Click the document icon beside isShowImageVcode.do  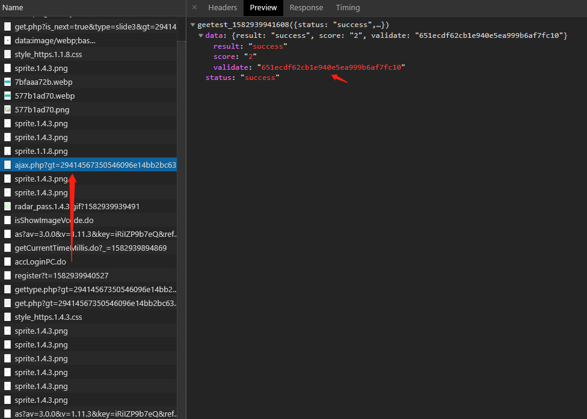click(x=7, y=221)
